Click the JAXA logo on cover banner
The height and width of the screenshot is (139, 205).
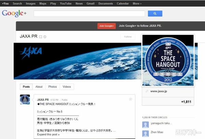click(x=31, y=53)
